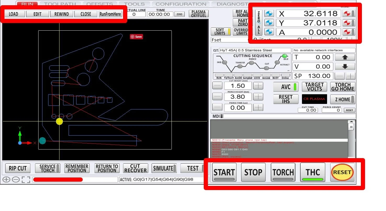Image resolution: width=386 pixels, height=211 pixels.
Task: Click TORCH GO HOME
Action: tap(343, 87)
